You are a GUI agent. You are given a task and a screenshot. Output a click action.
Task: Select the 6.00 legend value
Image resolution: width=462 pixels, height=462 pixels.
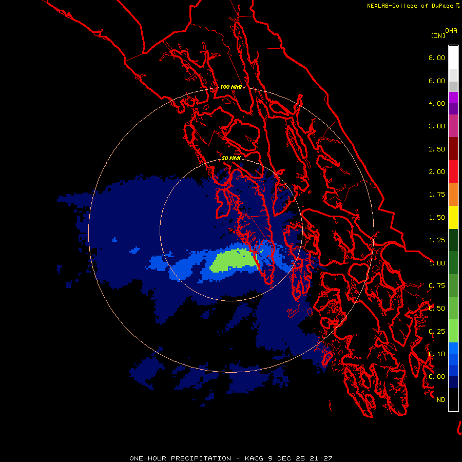pyautogui.click(x=437, y=81)
